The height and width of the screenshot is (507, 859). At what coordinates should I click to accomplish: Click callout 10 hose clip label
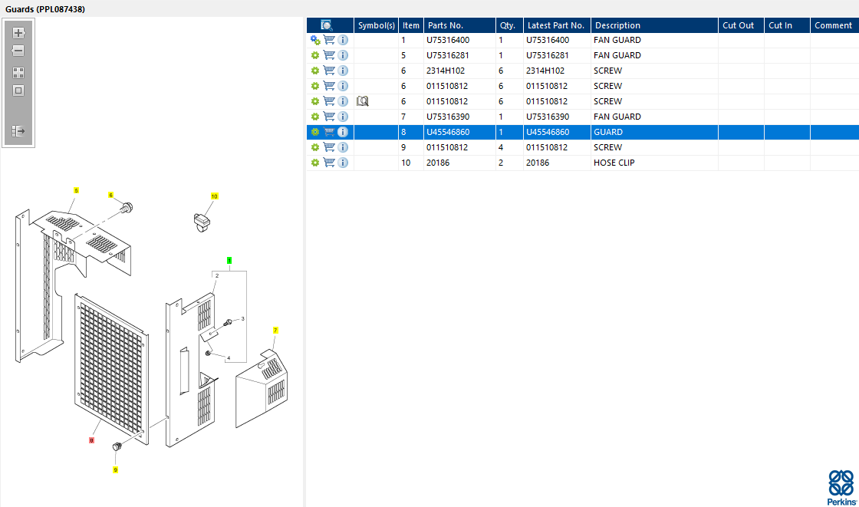[214, 196]
